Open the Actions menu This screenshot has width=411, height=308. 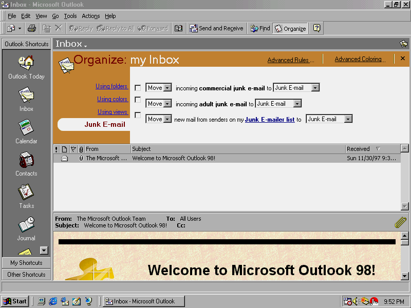coord(91,16)
